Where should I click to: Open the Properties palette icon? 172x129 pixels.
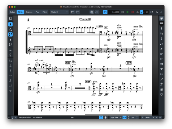point(161,19)
